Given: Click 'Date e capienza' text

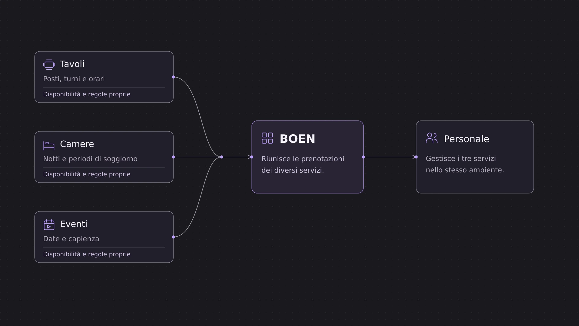Looking at the screenshot, I should coord(71,239).
